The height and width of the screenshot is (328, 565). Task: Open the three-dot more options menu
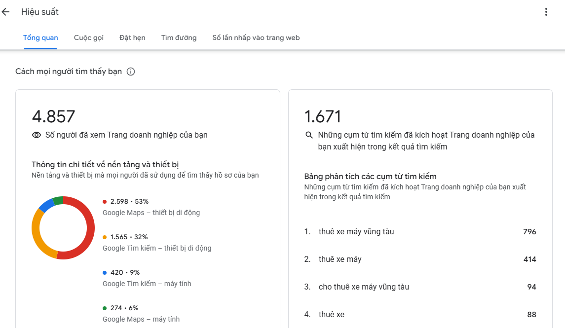point(546,12)
